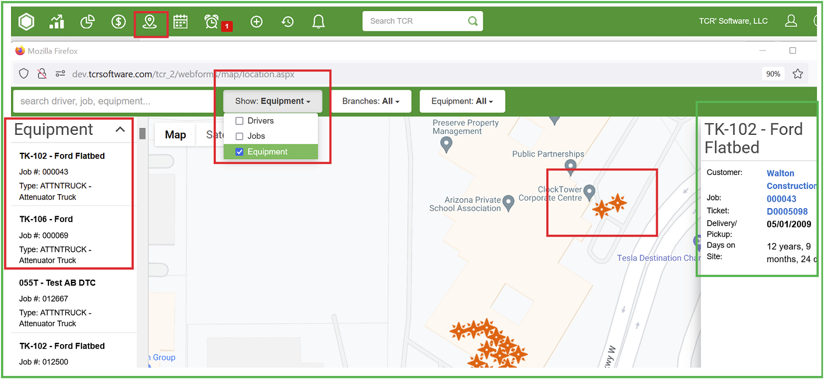Click the equipment list scrollbar thumb
This screenshot has height=379, width=825.
[x=142, y=134]
